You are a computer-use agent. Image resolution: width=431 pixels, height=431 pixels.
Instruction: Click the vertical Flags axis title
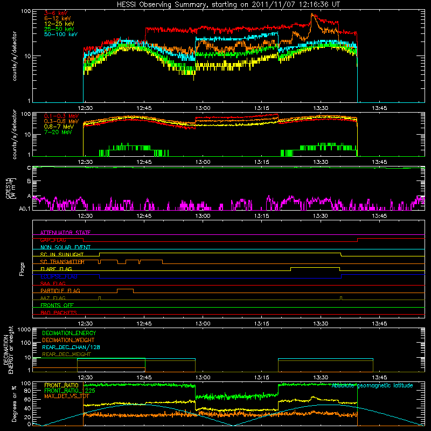(x=22, y=269)
